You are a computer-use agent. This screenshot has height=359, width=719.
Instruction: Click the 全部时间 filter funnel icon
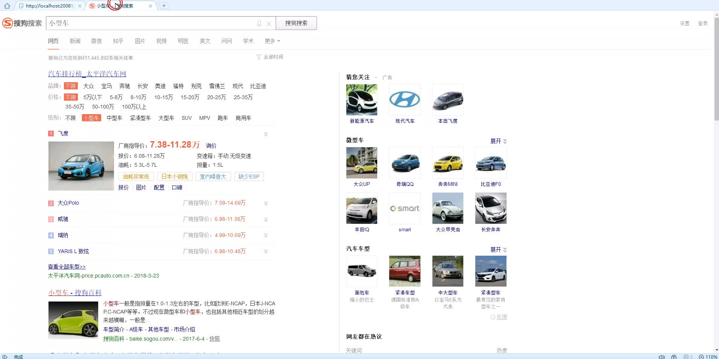click(x=259, y=57)
